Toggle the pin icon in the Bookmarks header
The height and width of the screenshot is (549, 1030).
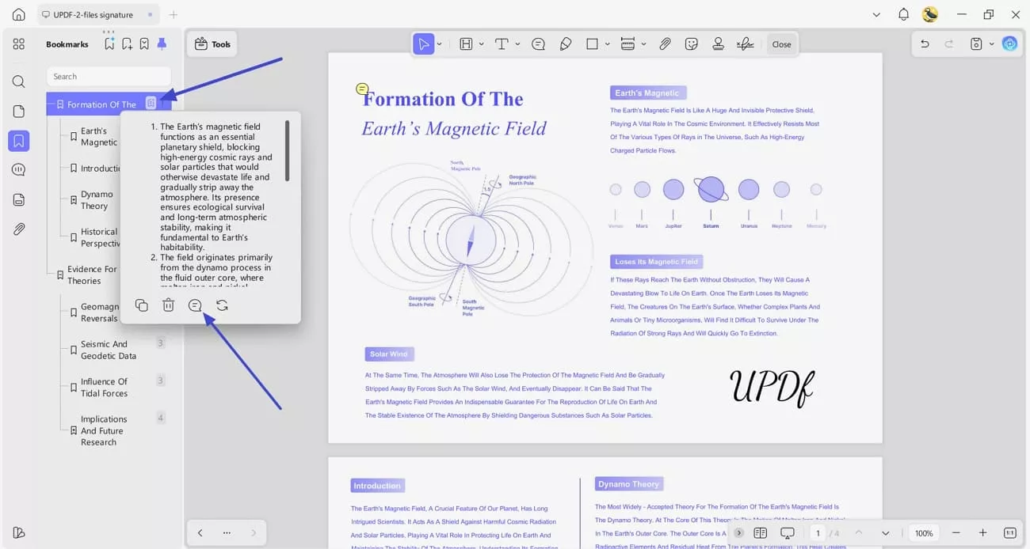[x=162, y=44]
